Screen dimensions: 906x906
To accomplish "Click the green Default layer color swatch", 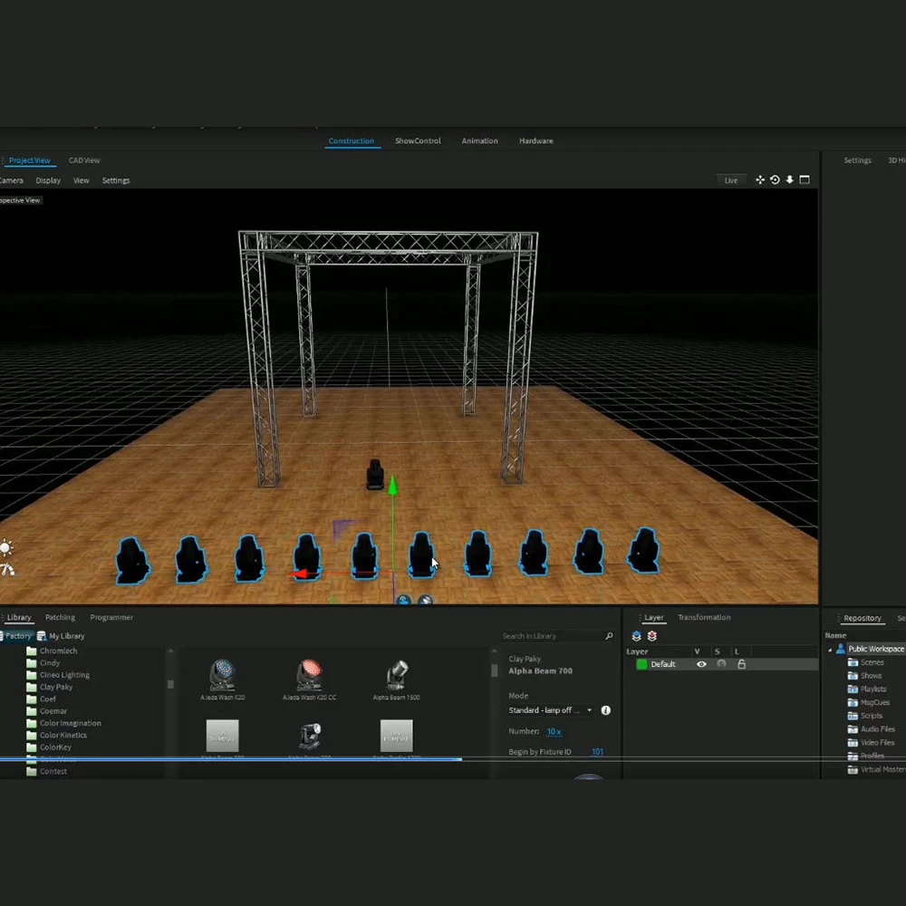I will [x=641, y=664].
